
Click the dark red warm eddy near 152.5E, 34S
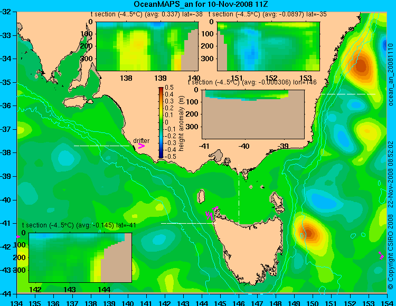coord(361,64)
